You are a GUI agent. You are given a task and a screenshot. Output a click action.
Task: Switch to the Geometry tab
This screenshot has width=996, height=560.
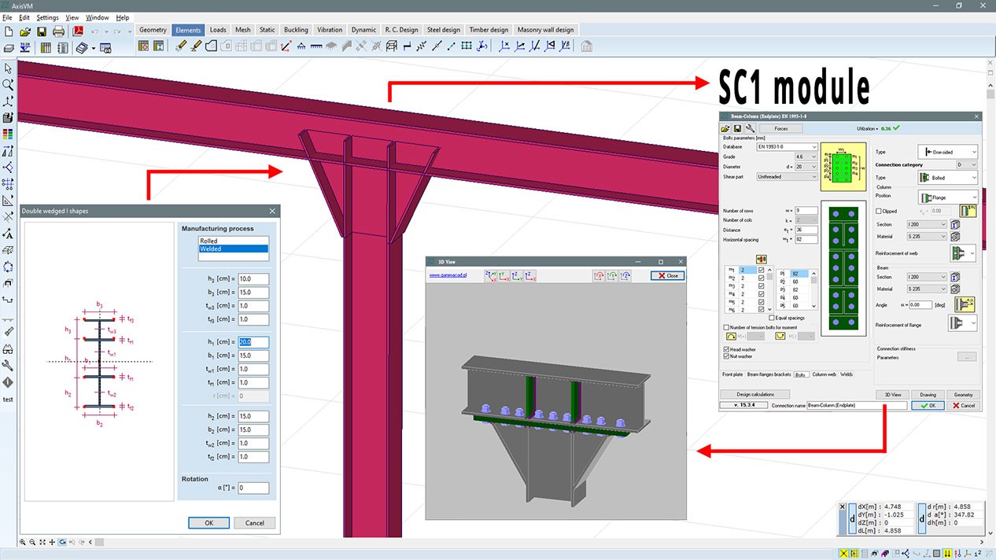(153, 30)
